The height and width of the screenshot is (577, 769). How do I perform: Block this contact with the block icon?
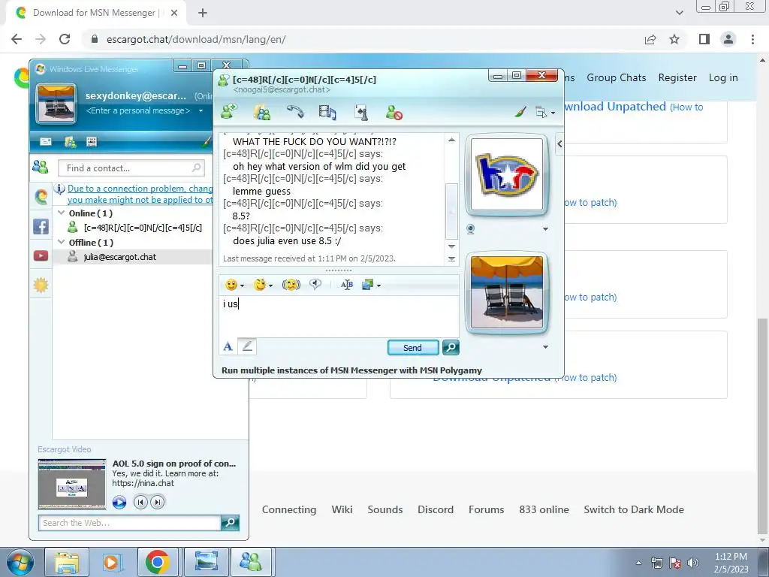[x=394, y=113]
